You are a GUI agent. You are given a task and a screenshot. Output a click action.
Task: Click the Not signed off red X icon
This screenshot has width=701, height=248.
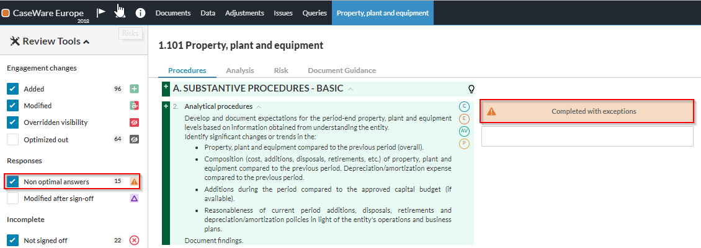click(x=134, y=241)
